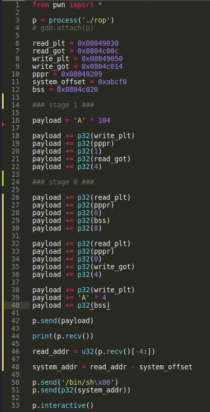Click 'p32(read_plt)' on line 26

(x=104, y=197)
